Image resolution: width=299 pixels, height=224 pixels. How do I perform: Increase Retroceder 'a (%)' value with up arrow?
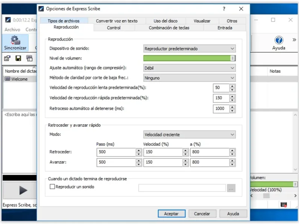(x=232, y=150)
